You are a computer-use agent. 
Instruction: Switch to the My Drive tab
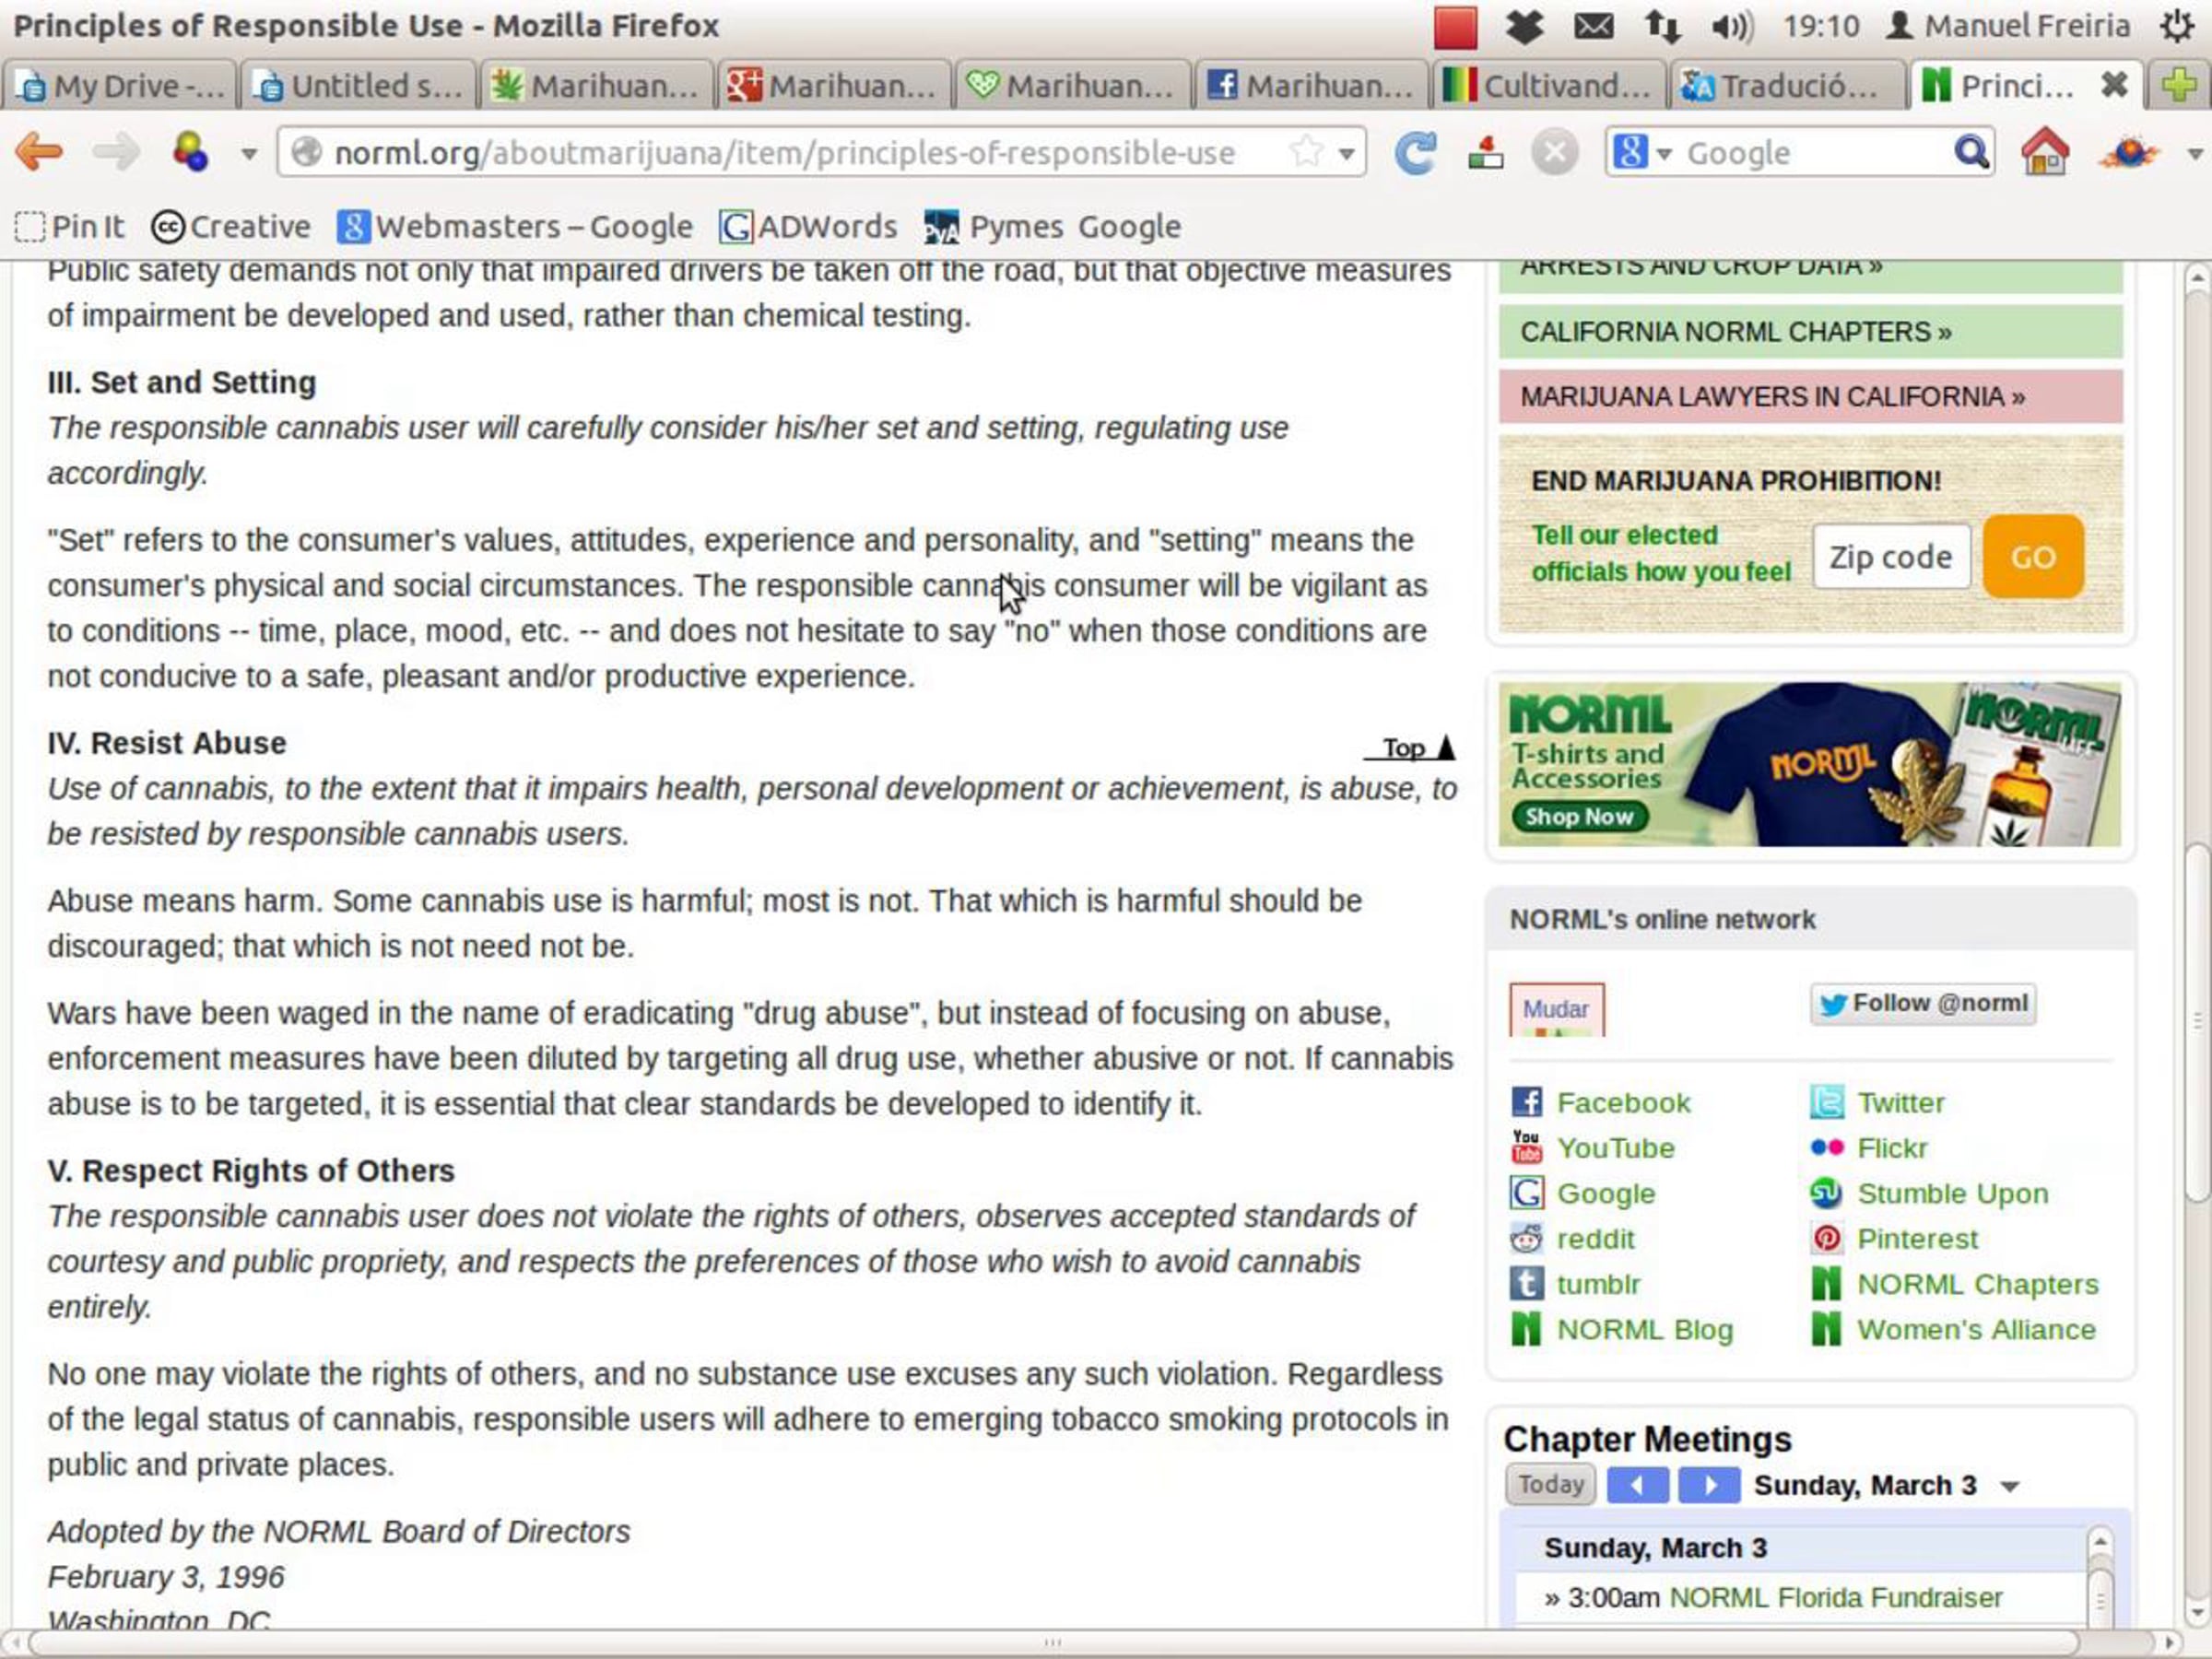click(x=120, y=86)
